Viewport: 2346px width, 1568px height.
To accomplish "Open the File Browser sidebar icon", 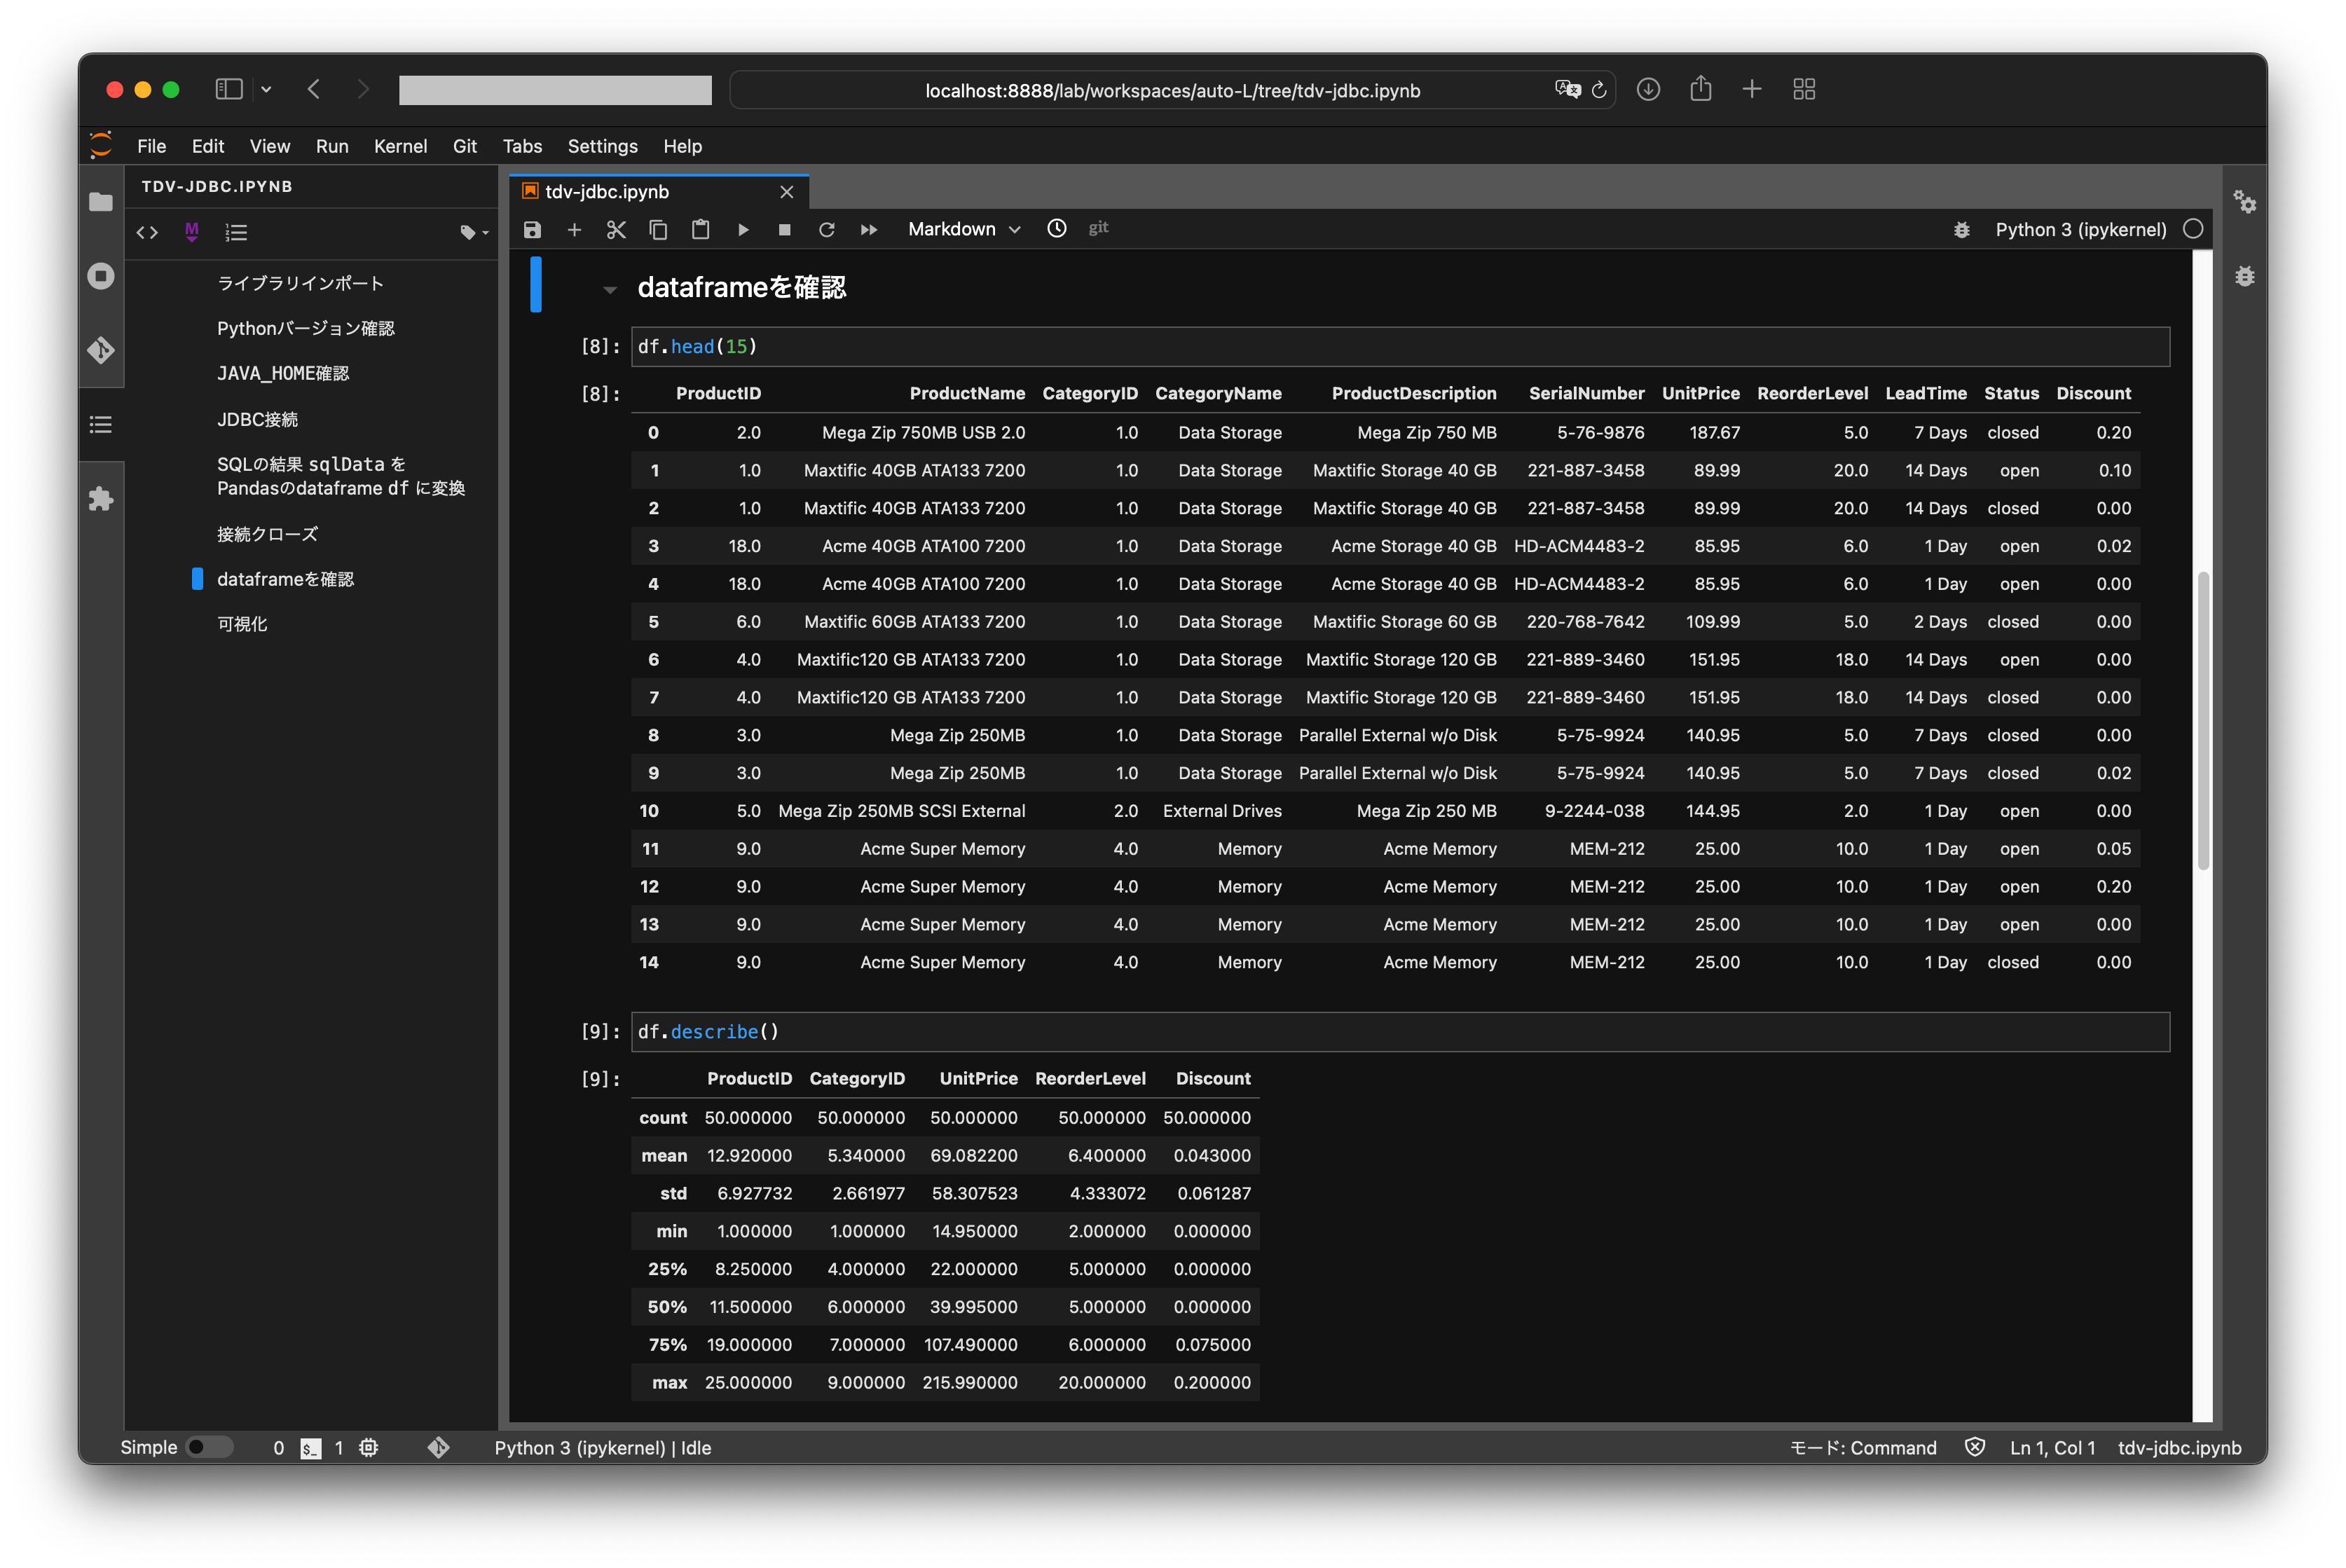I will coord(101,202).
